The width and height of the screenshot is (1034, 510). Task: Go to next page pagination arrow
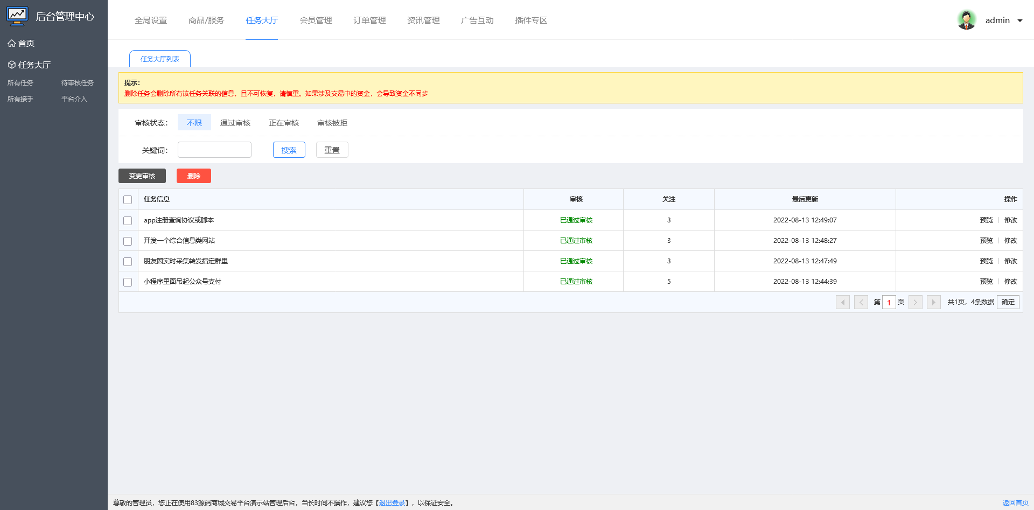point(916,302)
